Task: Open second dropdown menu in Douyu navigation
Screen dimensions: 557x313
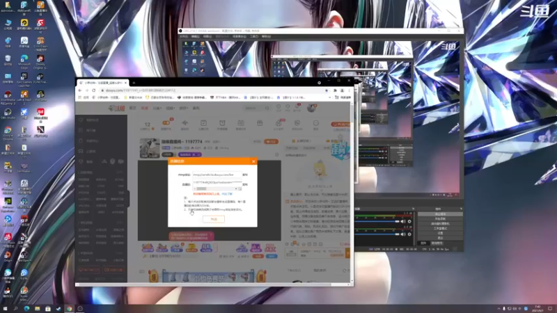Action: coord(170,108)
